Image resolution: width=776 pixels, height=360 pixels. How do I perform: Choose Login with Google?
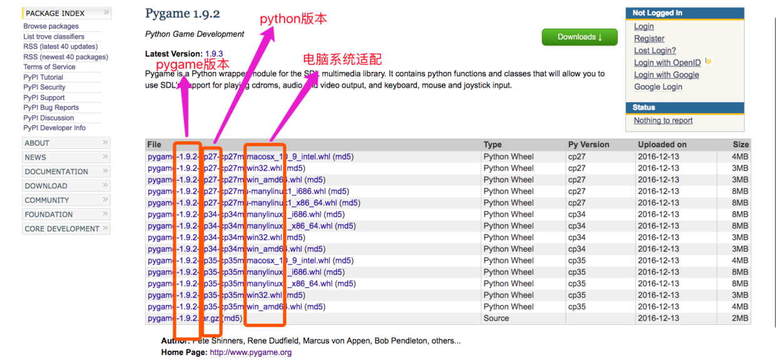tap(666, 75)
